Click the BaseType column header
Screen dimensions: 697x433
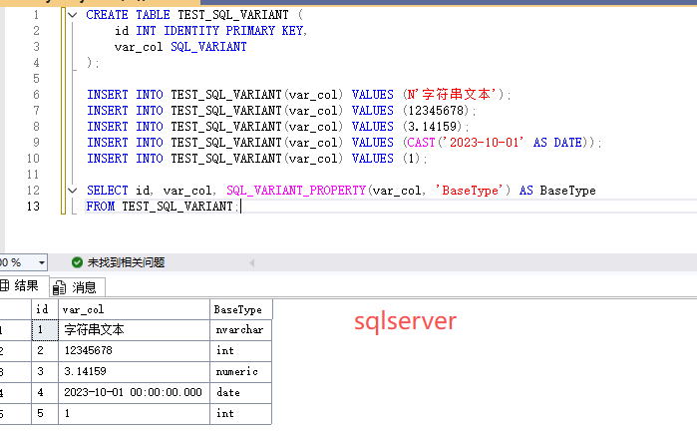241,309
